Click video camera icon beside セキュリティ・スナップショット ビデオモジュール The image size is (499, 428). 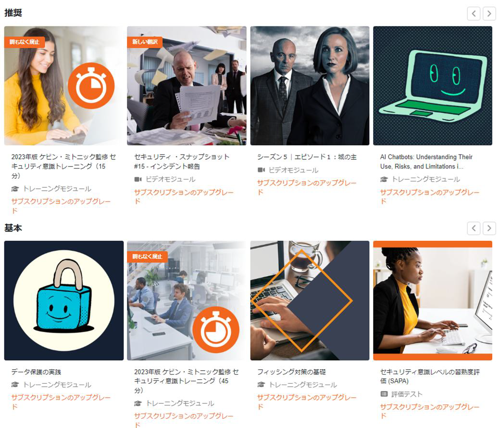(138, 180)
